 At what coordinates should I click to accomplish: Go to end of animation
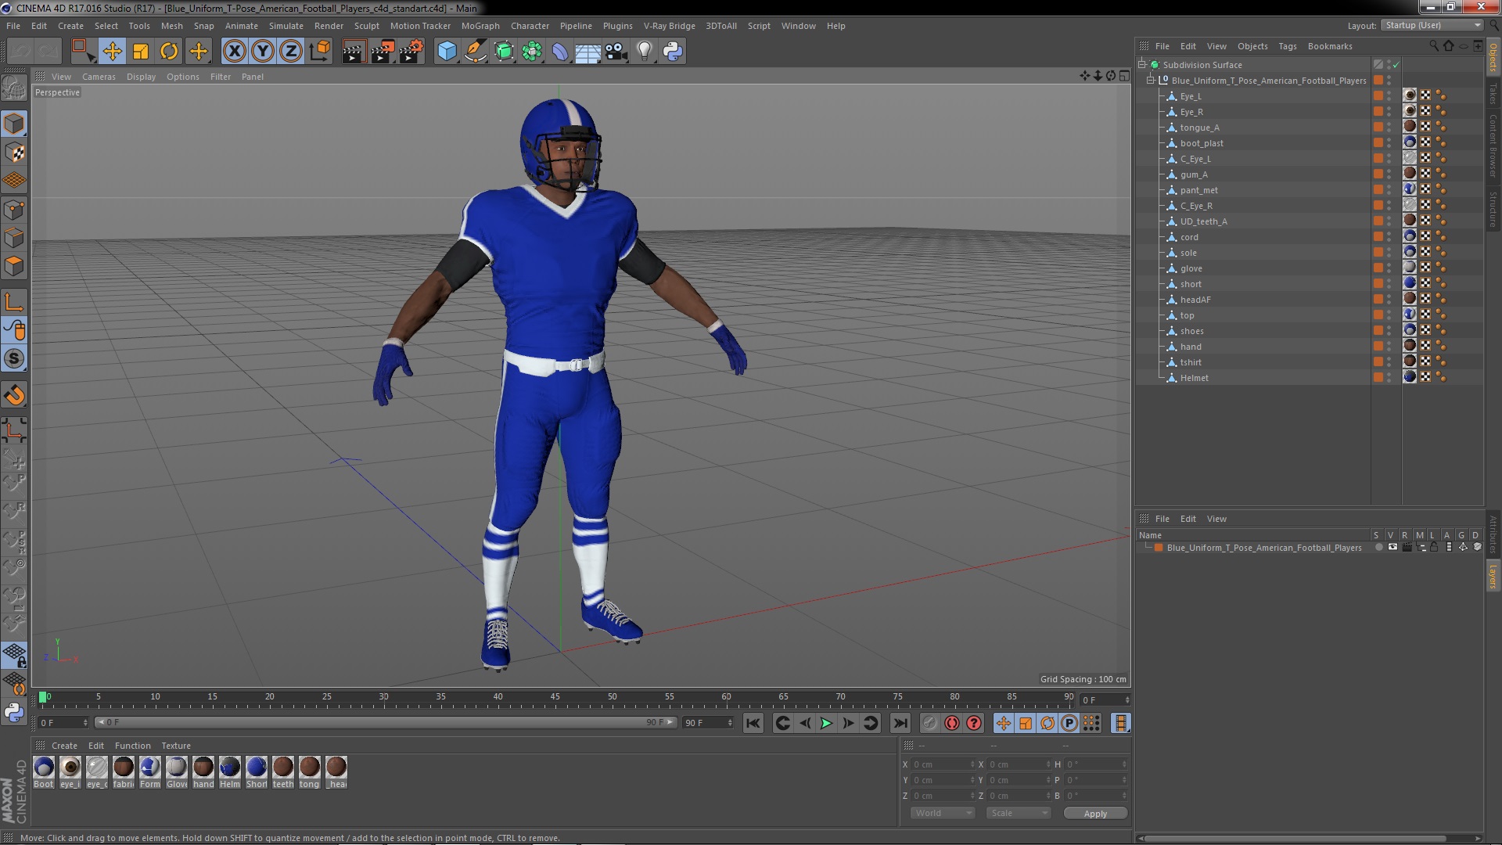[x=900, y=724]
